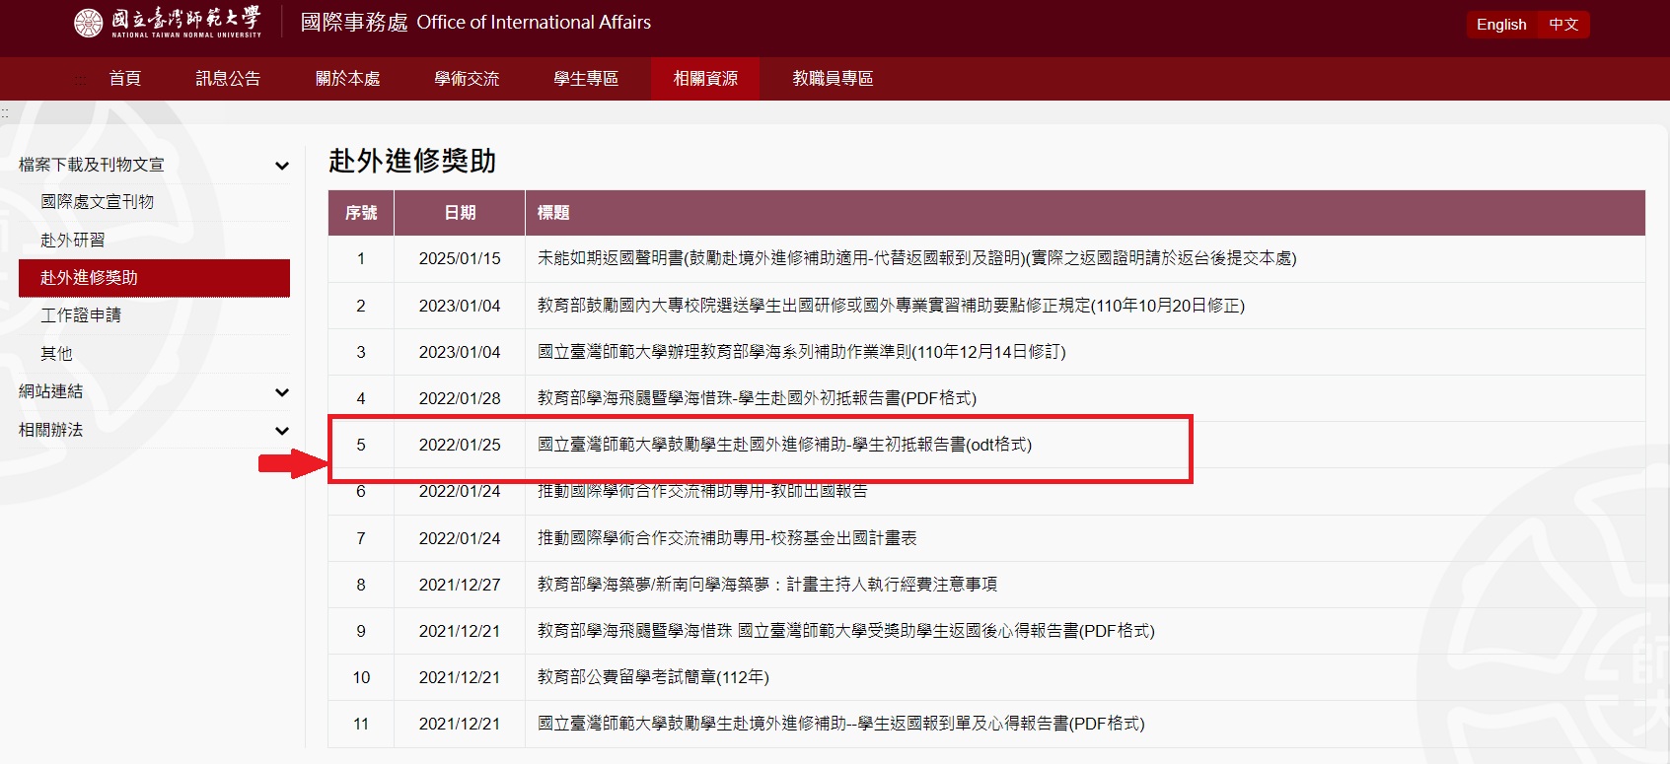Click the 日期 column header

[460, 213]
